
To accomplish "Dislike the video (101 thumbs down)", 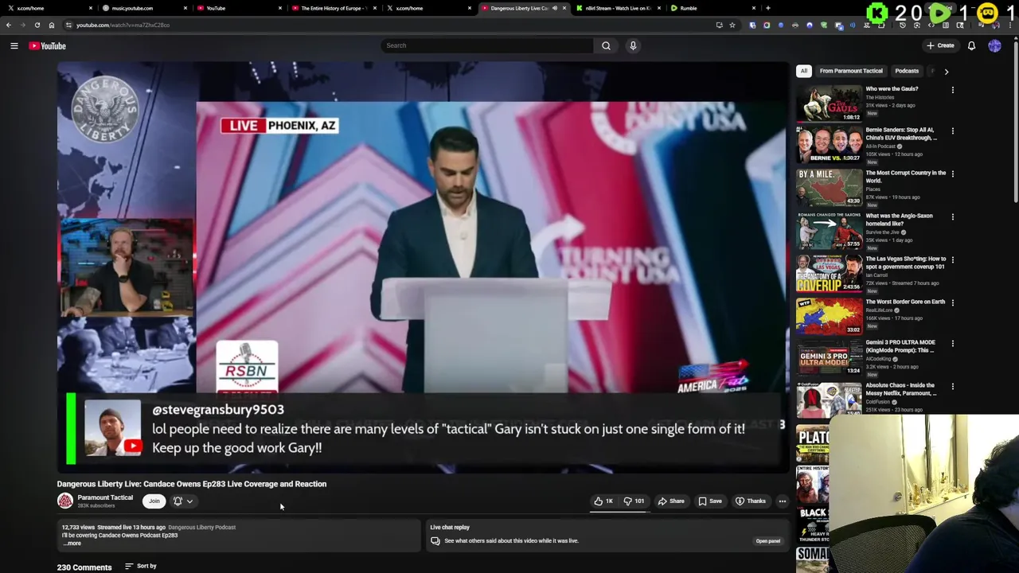I will point(634,501).
